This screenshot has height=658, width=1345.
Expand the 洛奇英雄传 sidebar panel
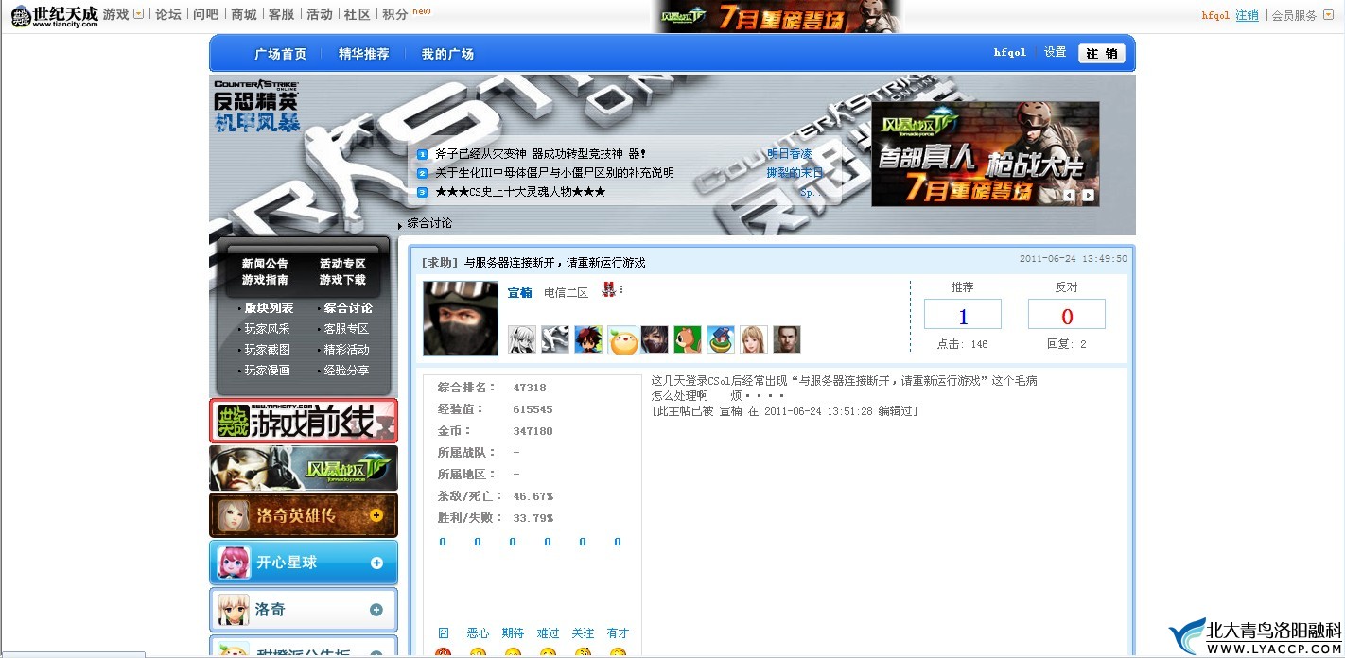point(376,515)
